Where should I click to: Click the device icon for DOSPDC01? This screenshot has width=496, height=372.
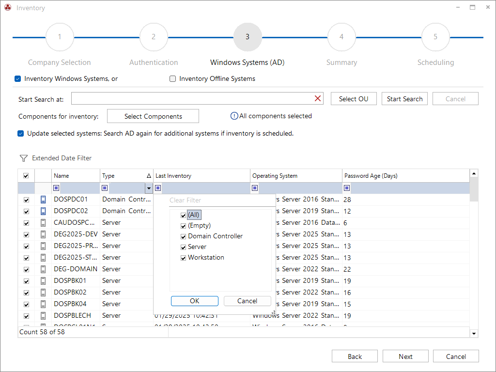43,200
